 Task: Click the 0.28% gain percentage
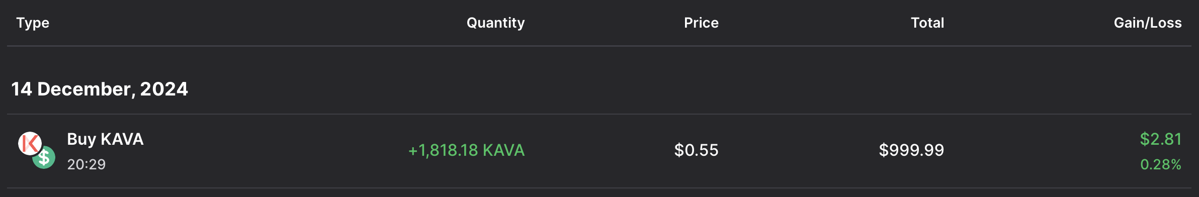(1161, 164)
